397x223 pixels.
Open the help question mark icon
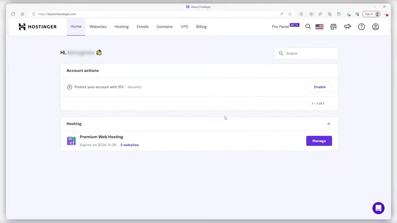click(361, 26)
